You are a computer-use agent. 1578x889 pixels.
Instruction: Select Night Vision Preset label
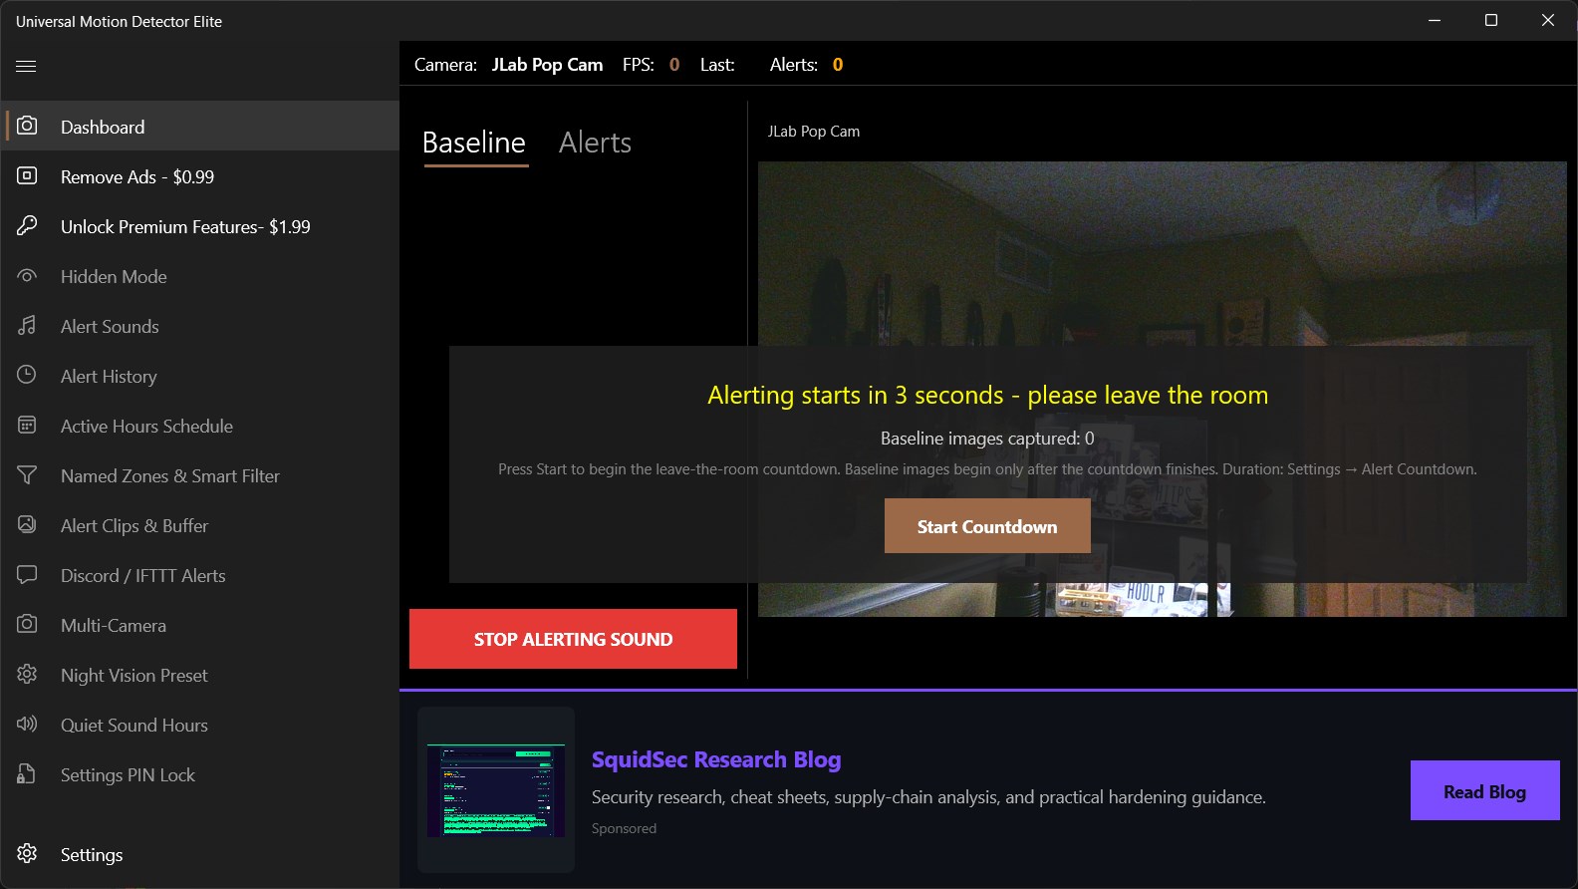coord(134,675)
